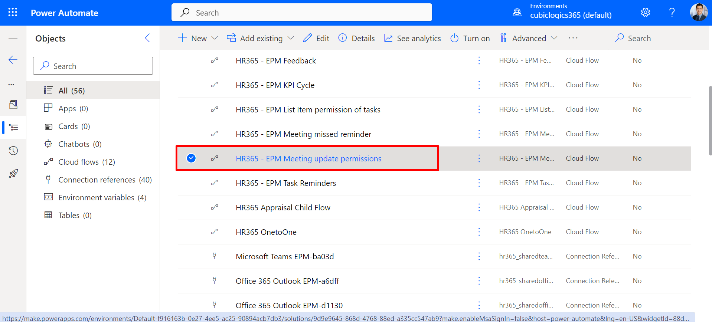
Task: Open the Pipelines rocket icon in left rail
Action: coord(13,174)
